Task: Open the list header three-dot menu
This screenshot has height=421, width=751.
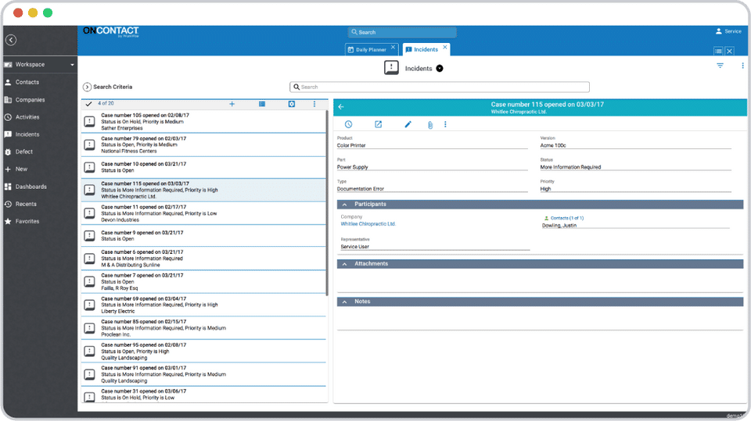Action: (314, 104)
